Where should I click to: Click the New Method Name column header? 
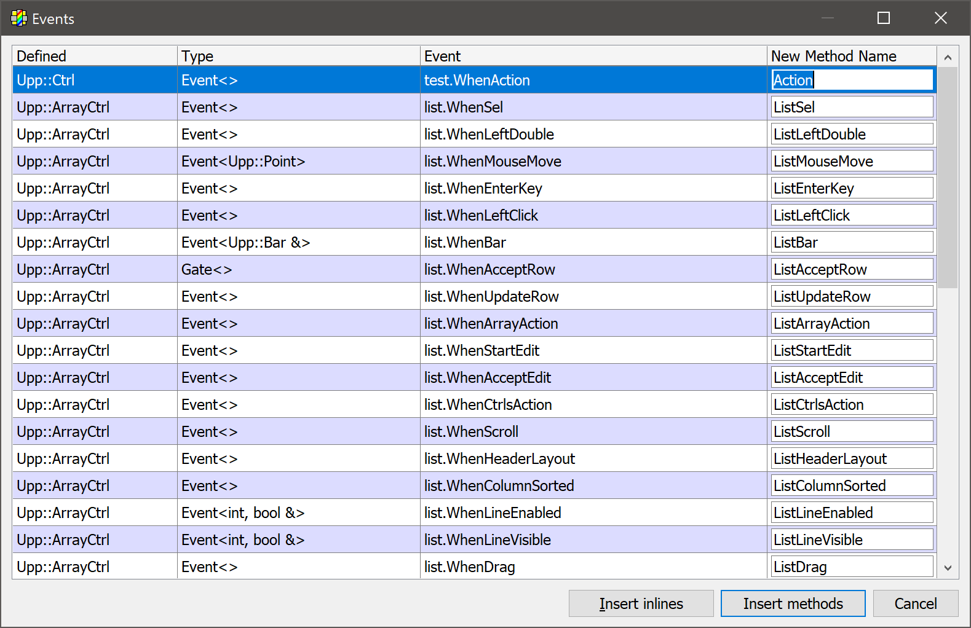851,56
